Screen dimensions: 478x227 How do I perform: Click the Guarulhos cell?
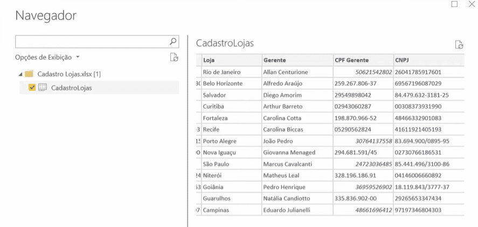pyautogui.click(x=232, y=198)
